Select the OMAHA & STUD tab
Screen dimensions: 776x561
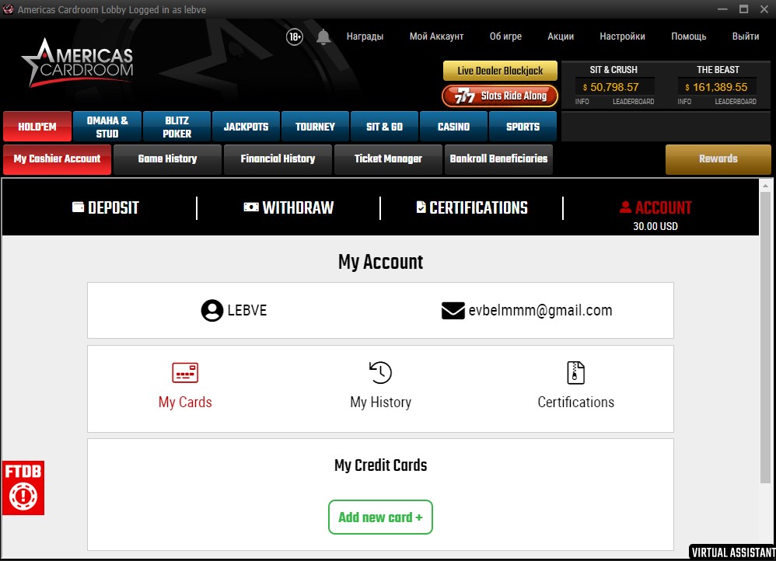tap(107, 127)
